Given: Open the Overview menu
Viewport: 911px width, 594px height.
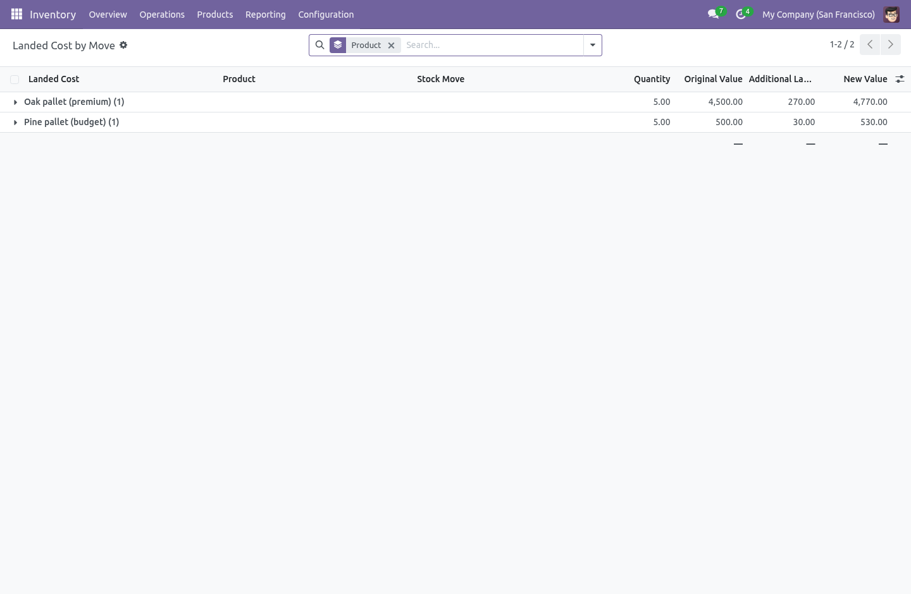Looking at the screenshot, I should click(x=108, y=14).
